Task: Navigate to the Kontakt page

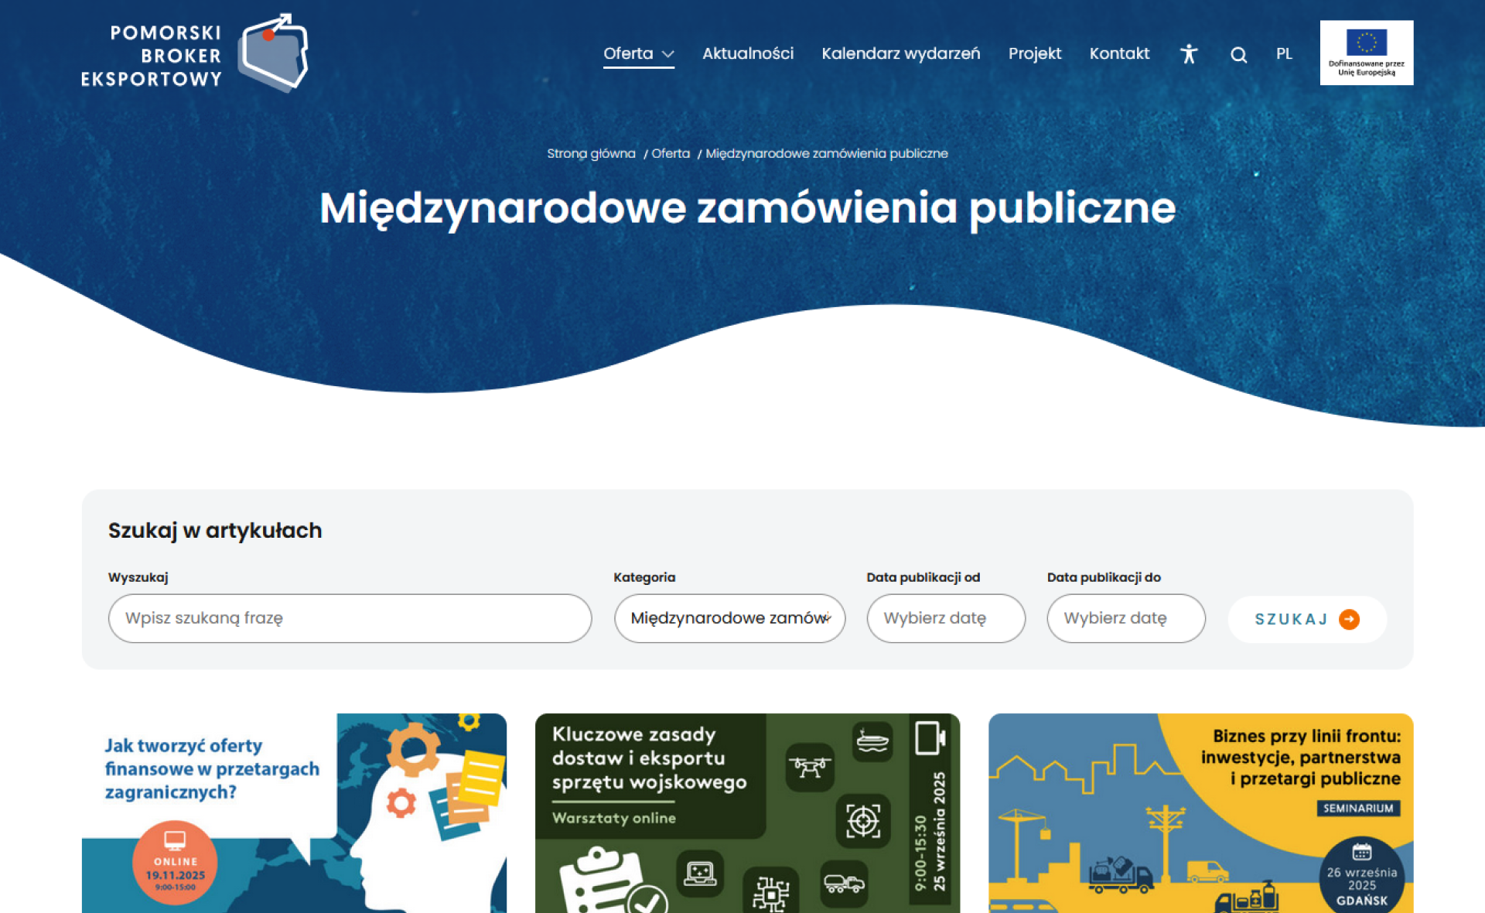Action: (x=1119, y=54)
